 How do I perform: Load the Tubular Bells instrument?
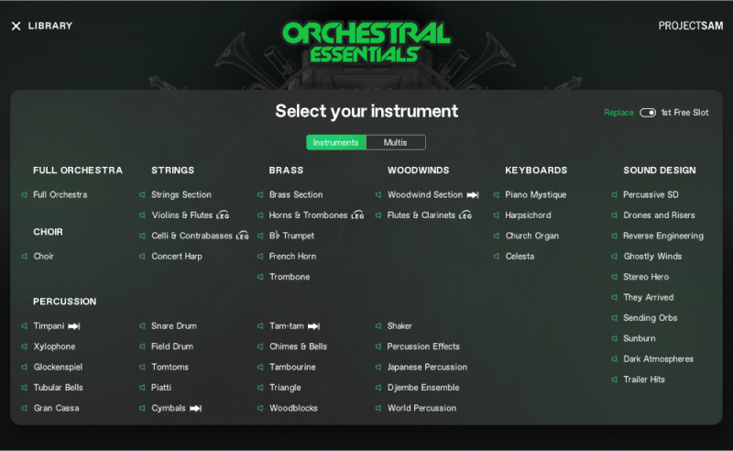(x=58, y=388)
